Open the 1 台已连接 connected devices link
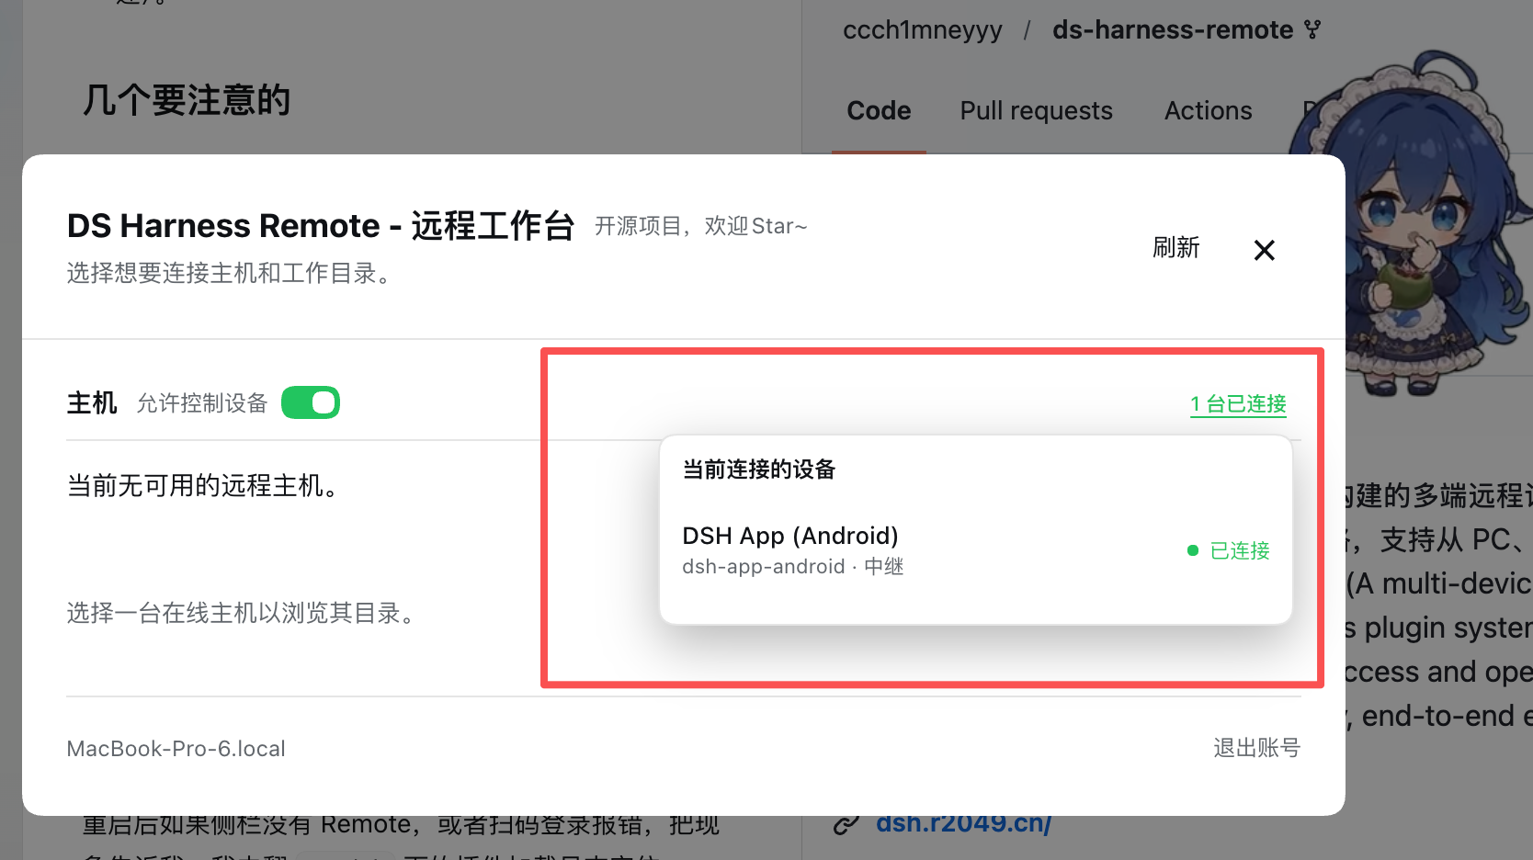The height and width of the screenshot is (860, 1533). pos(1238,404)
